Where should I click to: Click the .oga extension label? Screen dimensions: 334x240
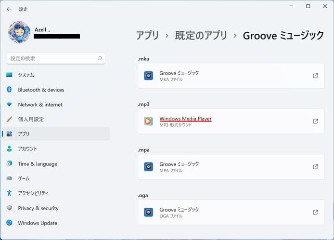coord(143,195)
